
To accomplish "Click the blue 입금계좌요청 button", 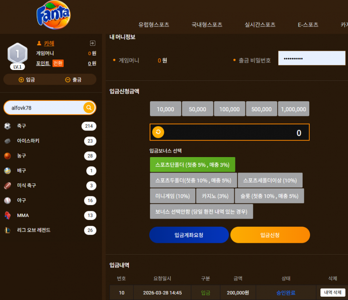I will point(189,235).
